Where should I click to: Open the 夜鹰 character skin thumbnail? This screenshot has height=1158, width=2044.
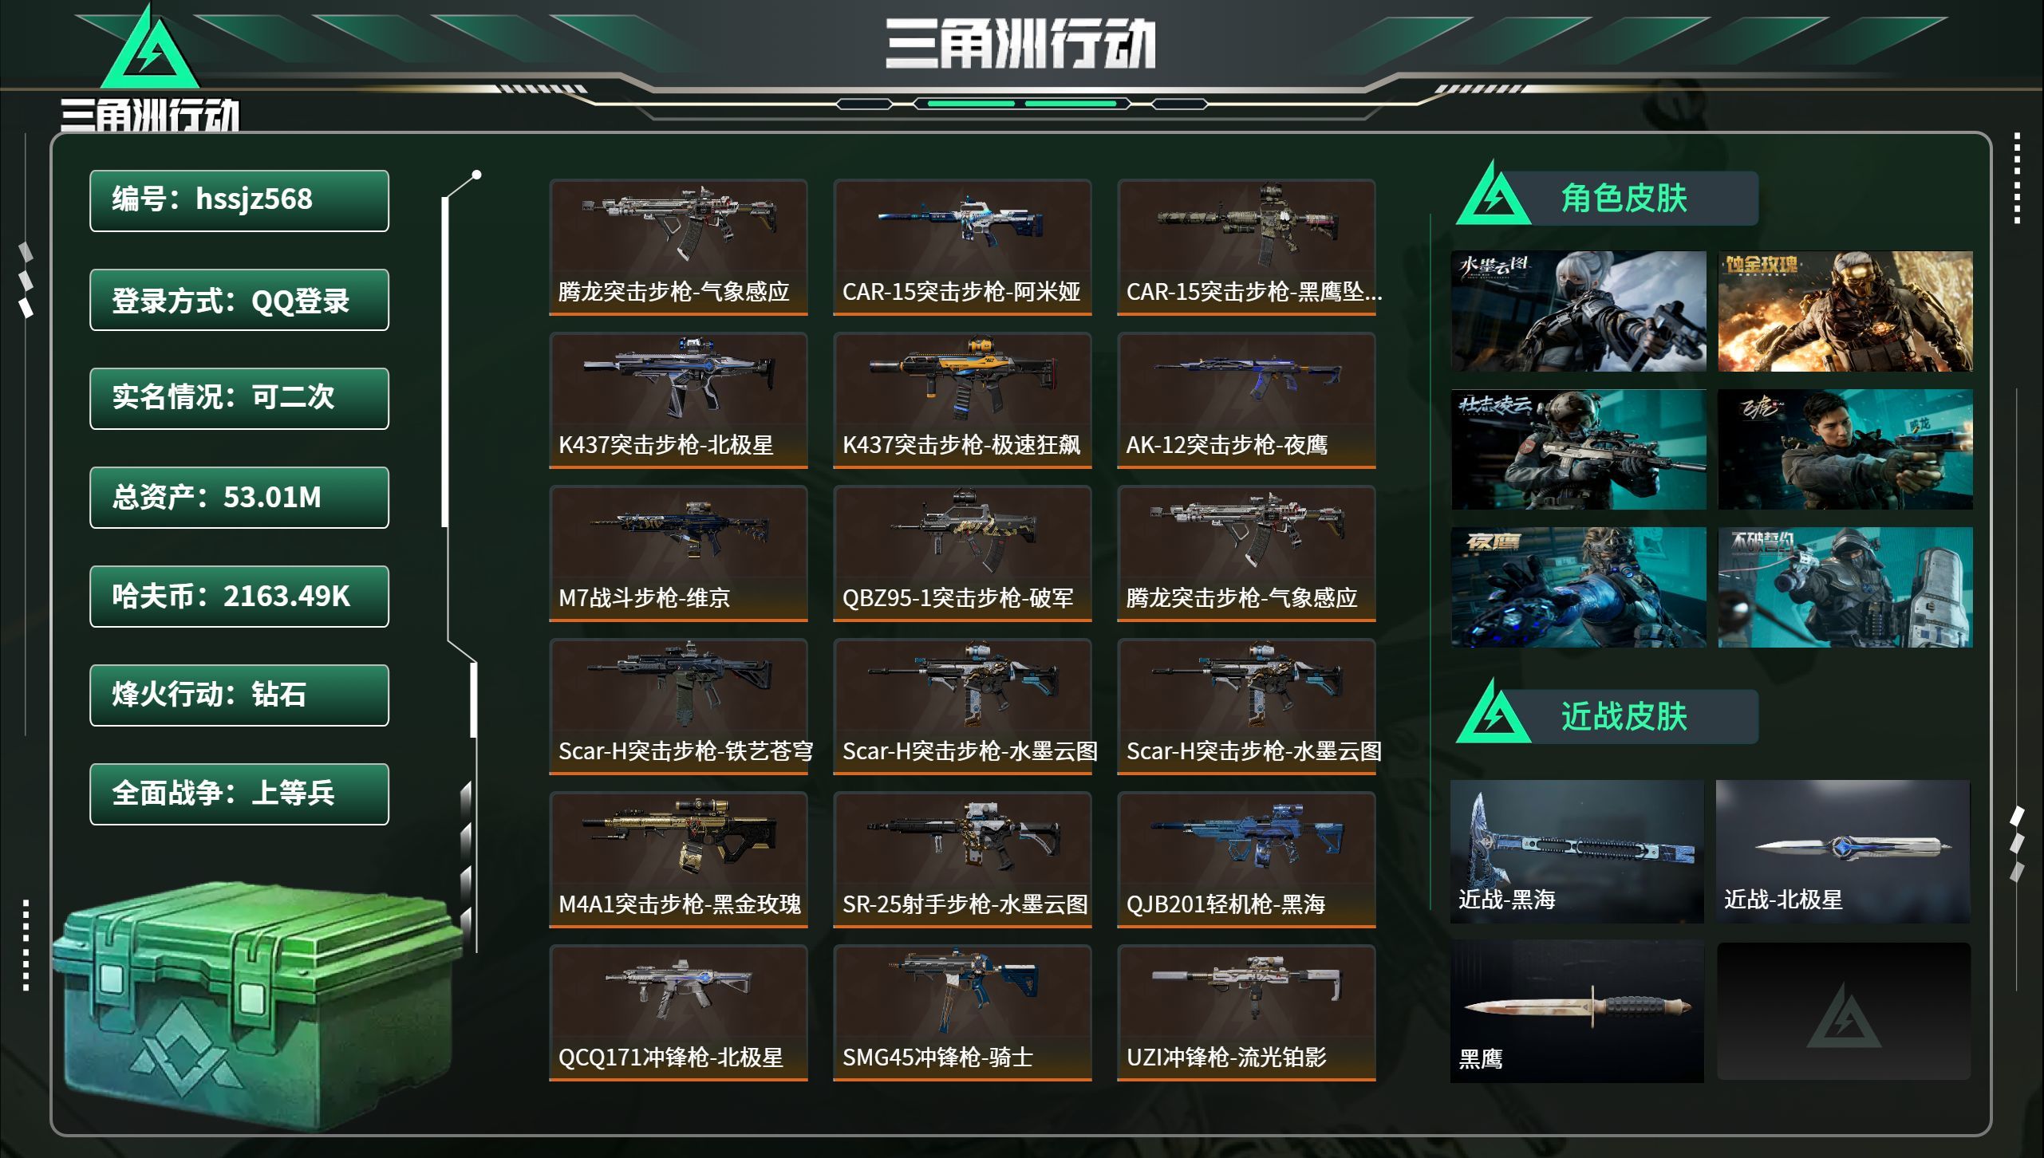(1579, 587)
